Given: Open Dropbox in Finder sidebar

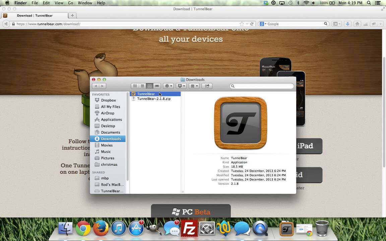Looking at the screenshot, I should (x=108, y=100).
